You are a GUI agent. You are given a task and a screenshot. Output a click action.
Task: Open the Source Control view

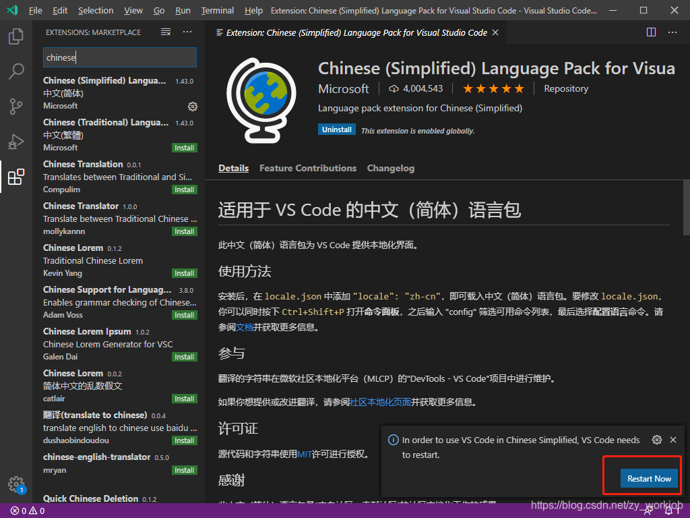pos(16,106)
